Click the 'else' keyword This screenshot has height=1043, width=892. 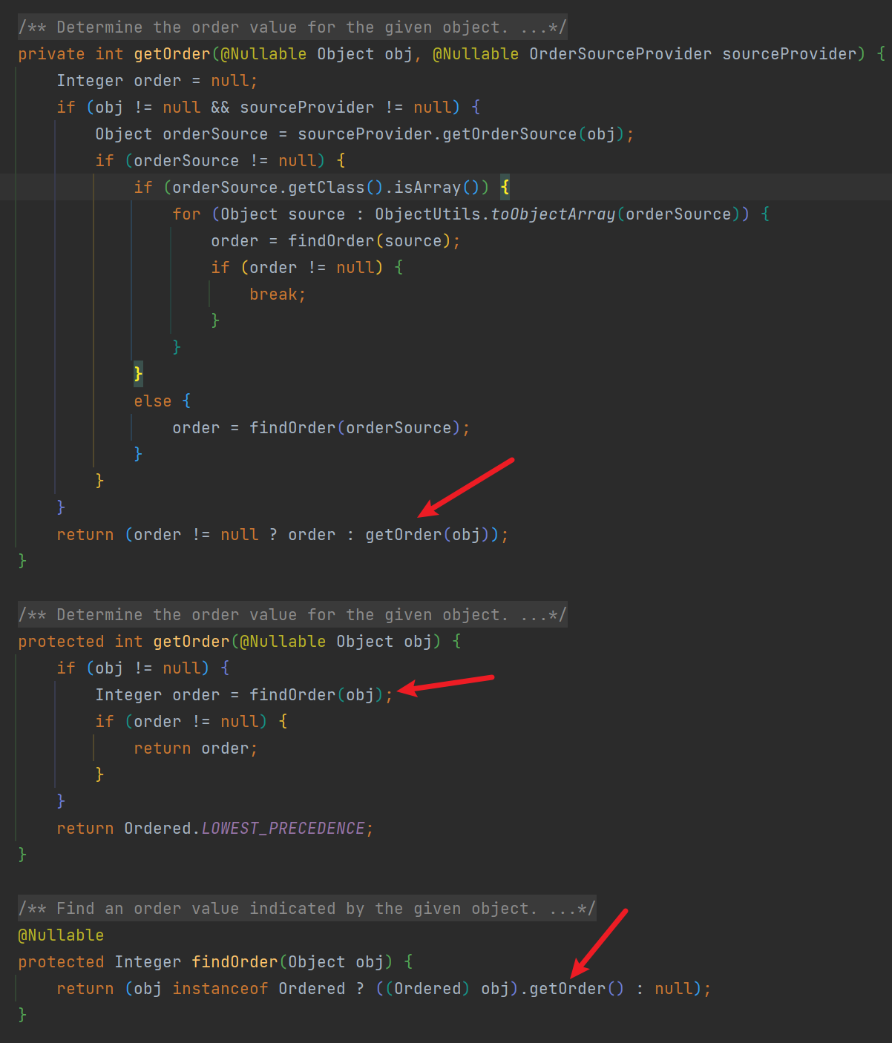(153, 401)
